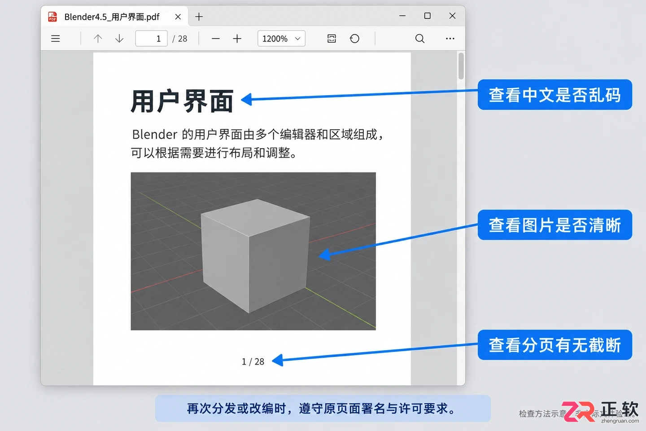Click the page number input field

click(152, 39)
